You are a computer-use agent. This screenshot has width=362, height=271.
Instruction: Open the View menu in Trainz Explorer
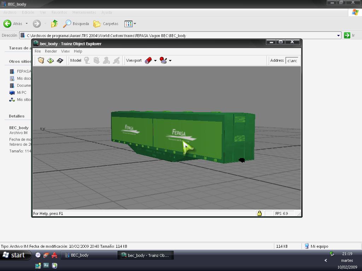coord(65,51)
